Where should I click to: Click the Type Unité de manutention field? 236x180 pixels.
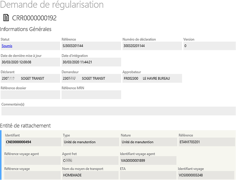[90, 142]
